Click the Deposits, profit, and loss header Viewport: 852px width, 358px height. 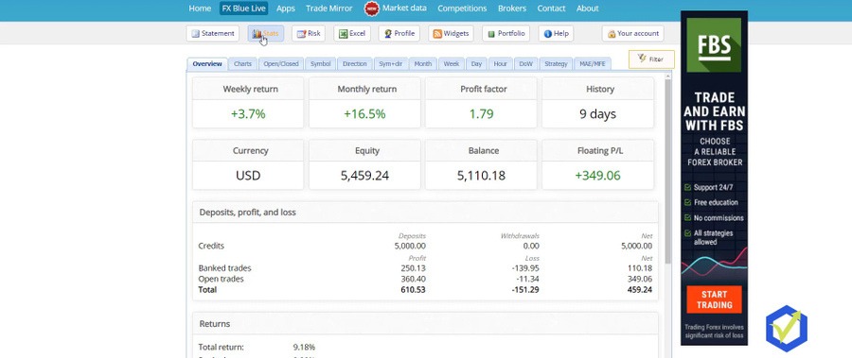(x=425, y=213)
